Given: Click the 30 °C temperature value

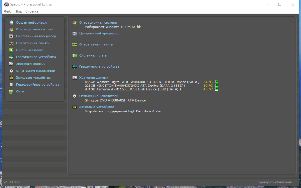Looking at the screenshot, I should 208,86.
